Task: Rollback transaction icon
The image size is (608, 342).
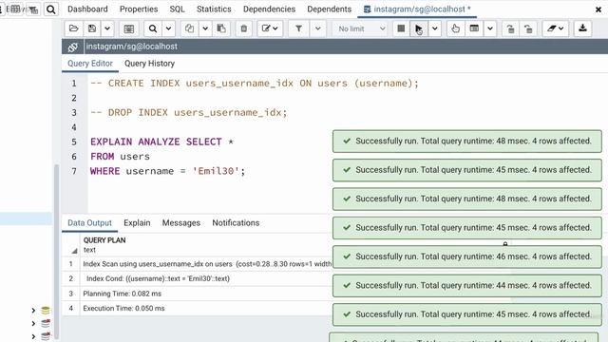Action: click(528, 28)
